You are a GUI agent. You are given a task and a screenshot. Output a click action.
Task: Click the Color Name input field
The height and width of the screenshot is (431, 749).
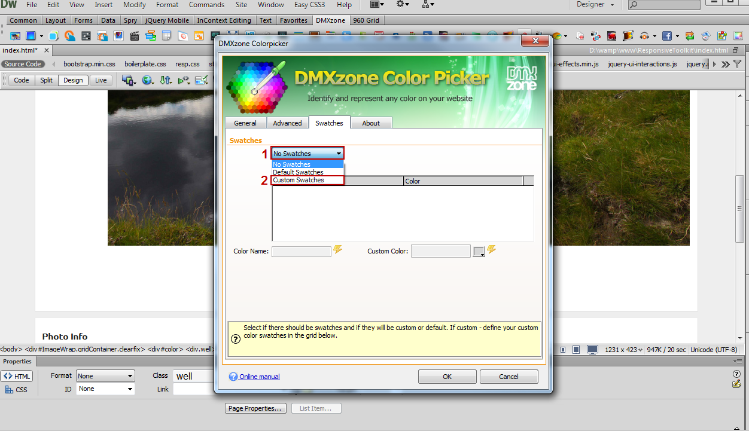point(302,252)
